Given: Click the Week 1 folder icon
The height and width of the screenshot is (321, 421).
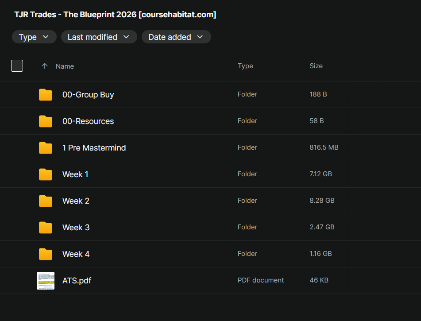Looking at the screenshot, I should pyautogui.click(x=46, y=174).
